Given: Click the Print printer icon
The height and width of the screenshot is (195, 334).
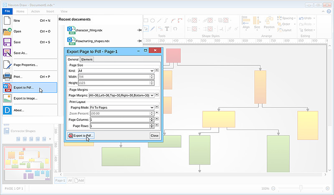Looking at the screenshot, I should click(7, 77).
